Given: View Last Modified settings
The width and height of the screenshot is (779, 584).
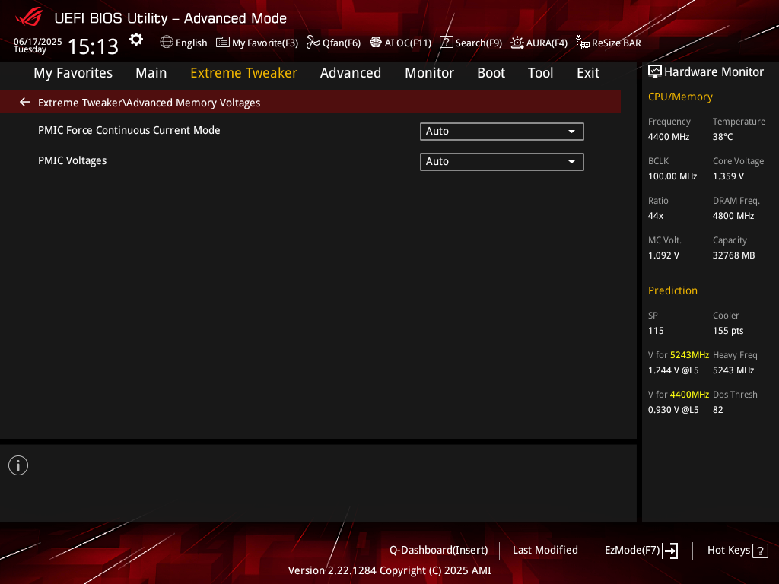Looking at the screenshot, I should (545, 551).
